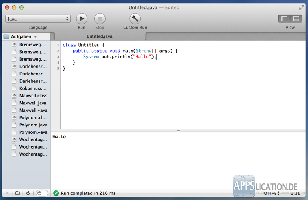Click the Stop button
This screenshot has height=200, width=308.
coord(100,19)
